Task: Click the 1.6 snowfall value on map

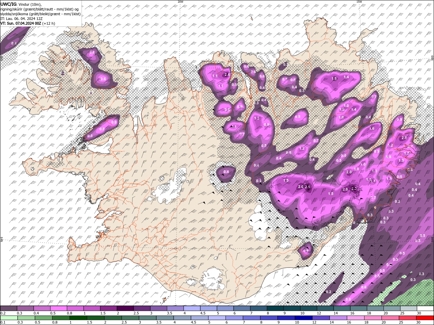Action: (x=372, y=128)
